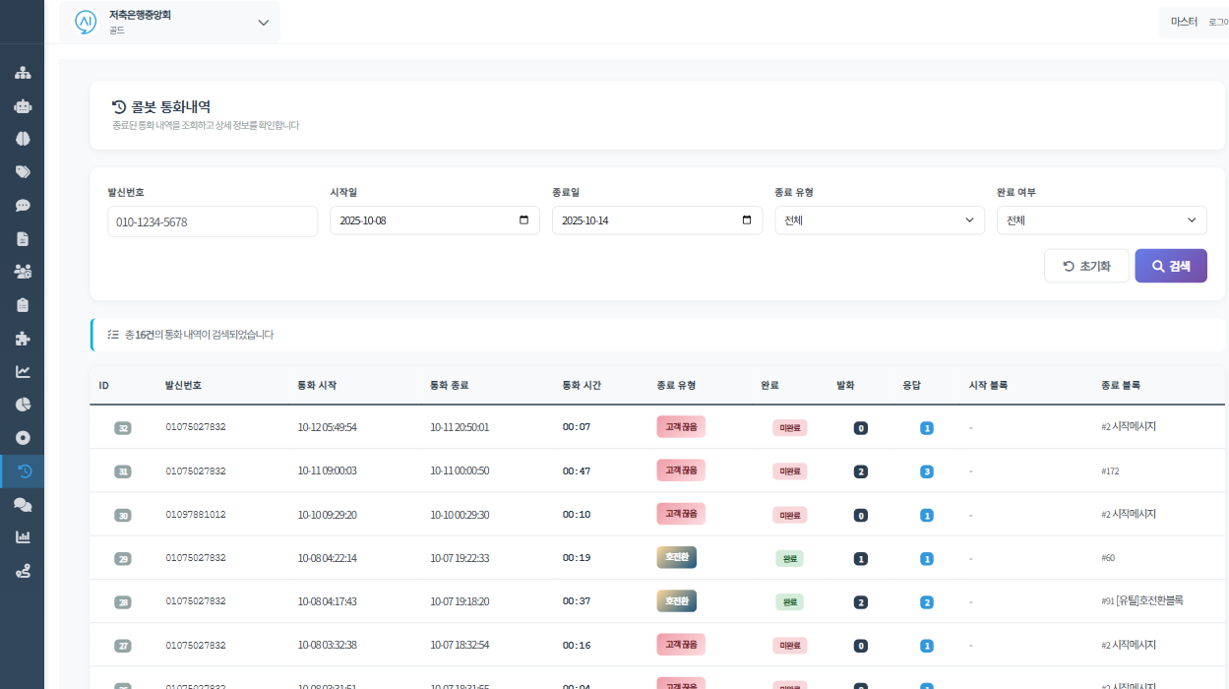The height and width of the screenshot is (689, 1229).
Task: Select call record row ID 29
Action: pos(657,558)
